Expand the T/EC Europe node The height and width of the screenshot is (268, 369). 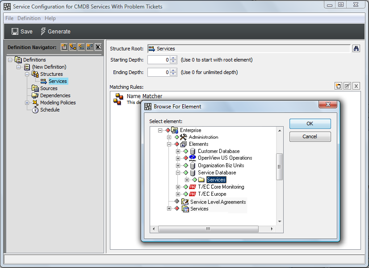[x=178, y=194]
